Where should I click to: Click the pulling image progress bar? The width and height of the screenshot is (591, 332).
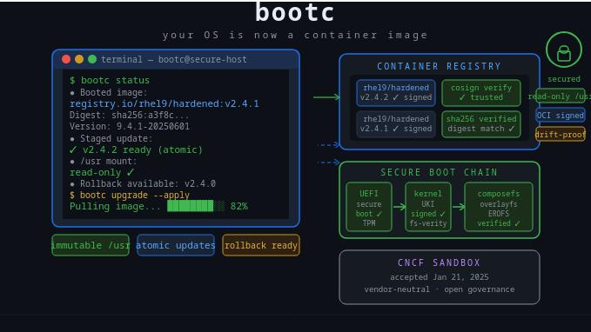pos(196,206)
